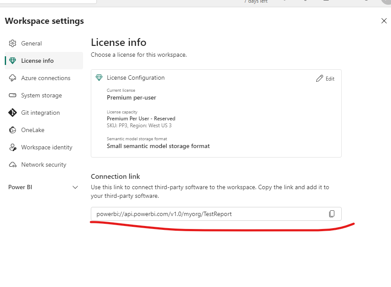Image resolution: width=391 pixels, height=287 pixels.
Task: Click the Premium per-user license text
Action: (x=131, y=97)
